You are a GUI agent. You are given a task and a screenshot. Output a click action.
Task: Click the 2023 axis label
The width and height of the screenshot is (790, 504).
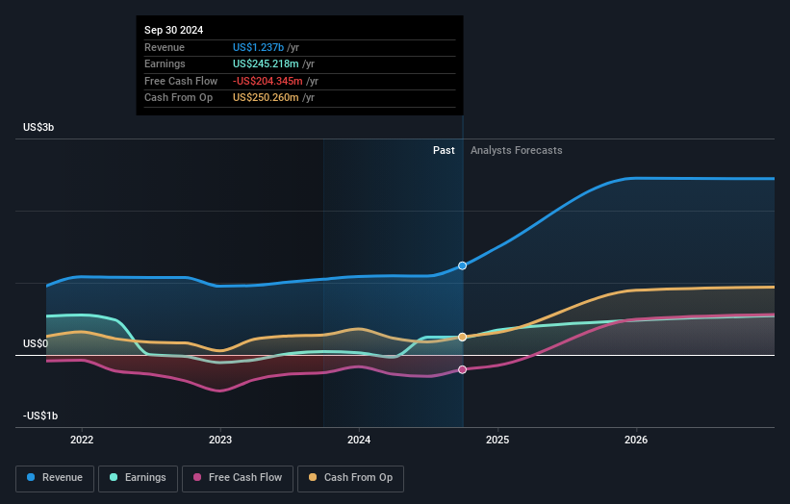[220, 440]
